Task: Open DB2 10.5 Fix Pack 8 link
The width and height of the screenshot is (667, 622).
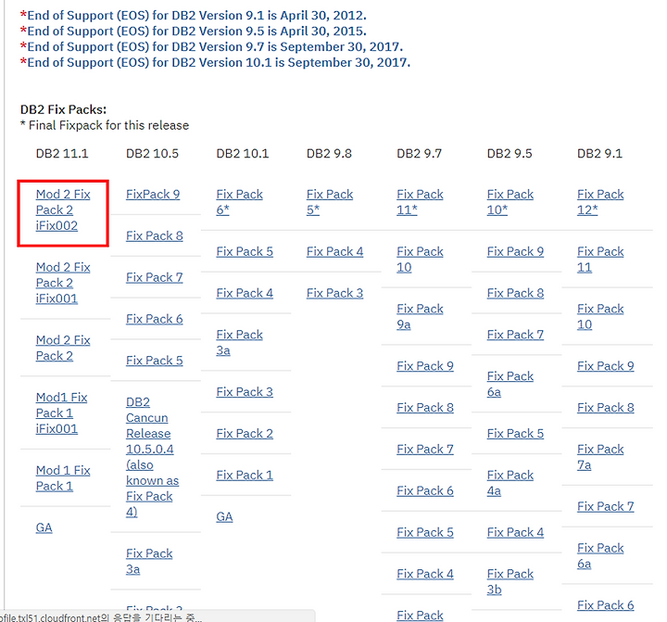Action: pos(155,235)
